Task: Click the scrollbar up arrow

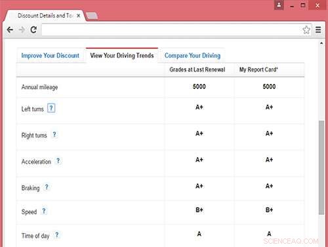Action: [321, 43]
